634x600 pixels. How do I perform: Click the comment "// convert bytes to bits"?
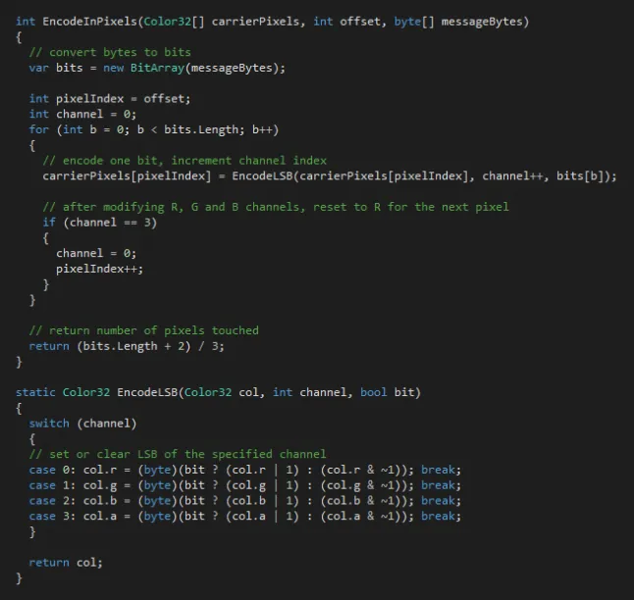(x=110, y=53)
